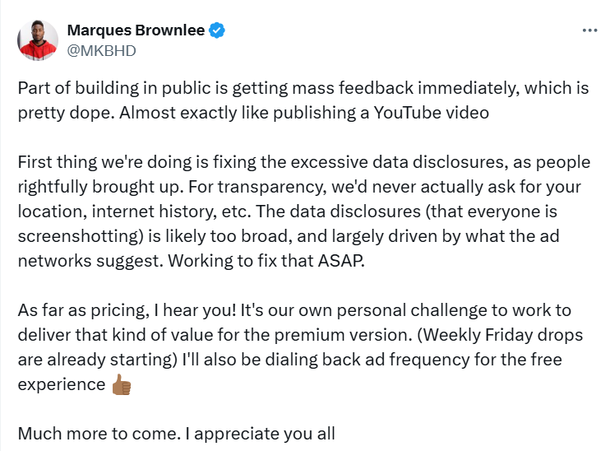Screen dimensions: 610x451
Task: Open the tweet's more options menu
Action: pyautogui.click(x=589, y=30)
